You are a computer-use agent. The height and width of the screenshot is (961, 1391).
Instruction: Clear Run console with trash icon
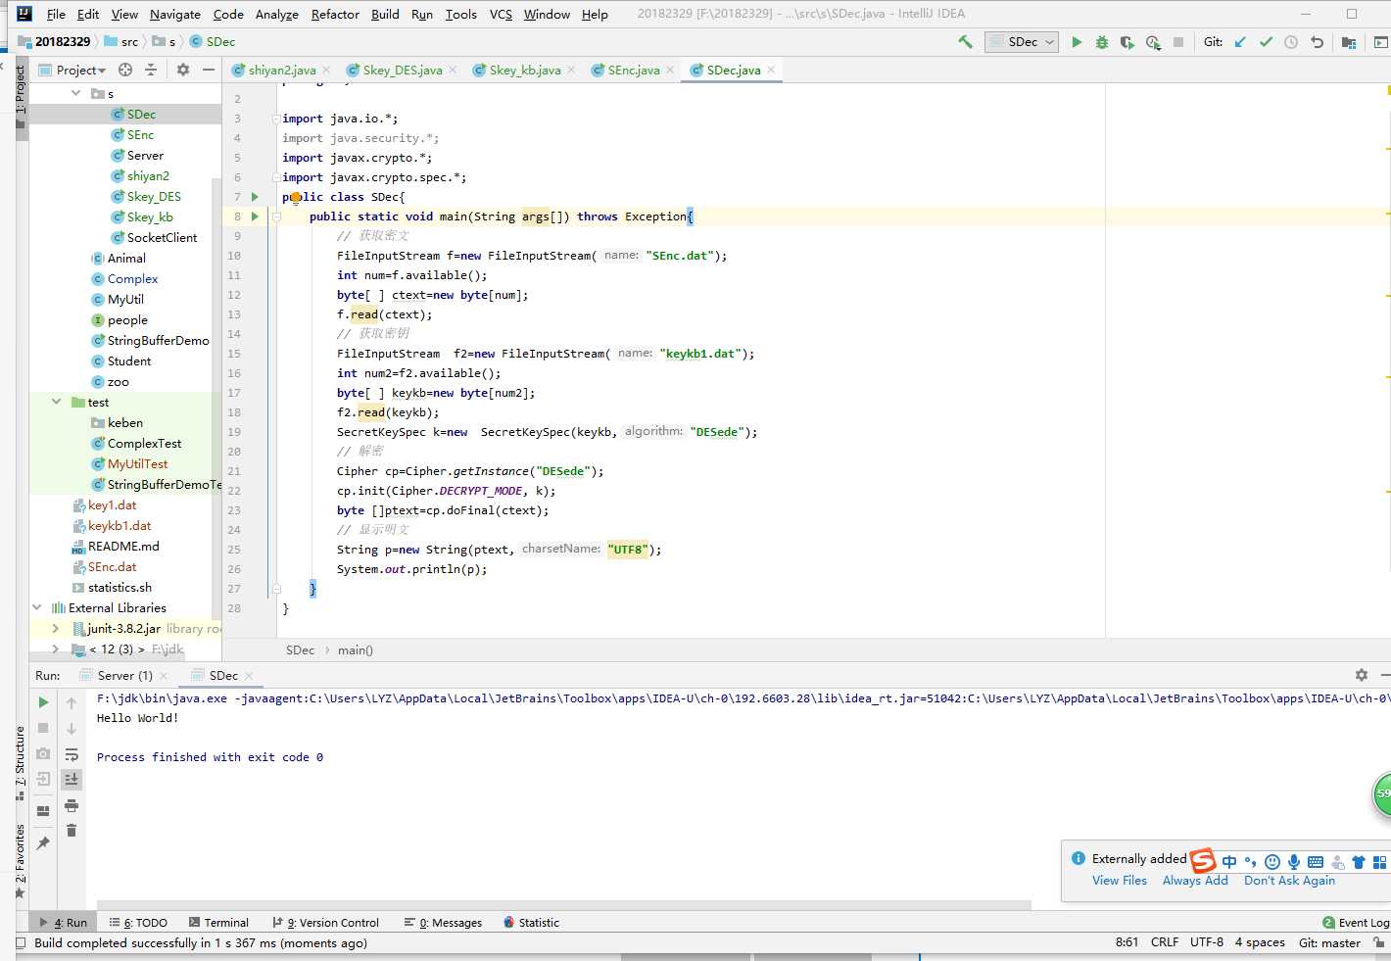pyautogui.click(x=72, y=831)
